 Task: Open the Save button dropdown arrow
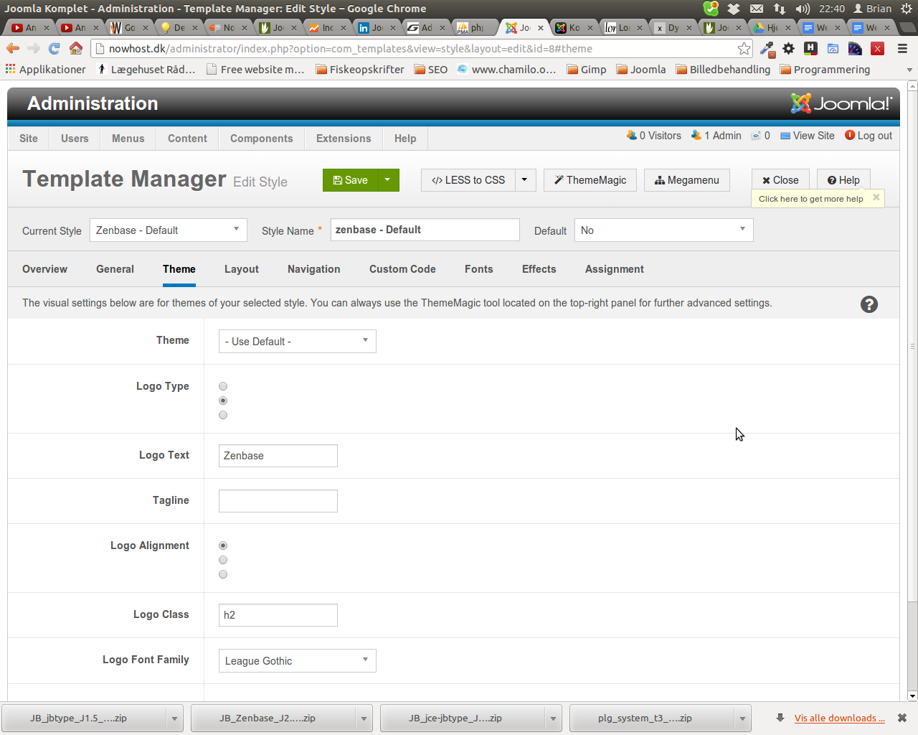click(388, 180)
